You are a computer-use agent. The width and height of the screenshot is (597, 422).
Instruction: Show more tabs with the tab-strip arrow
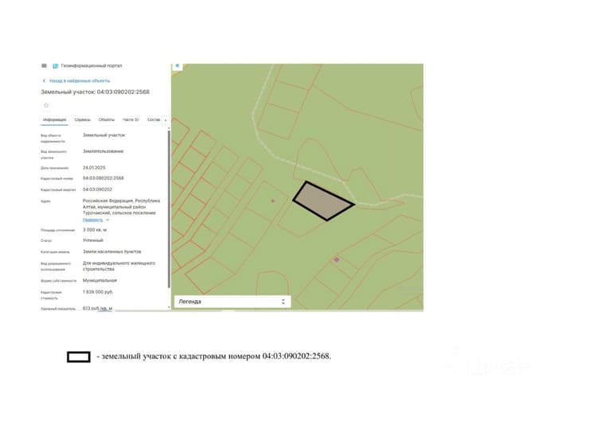tap(166, 120)
